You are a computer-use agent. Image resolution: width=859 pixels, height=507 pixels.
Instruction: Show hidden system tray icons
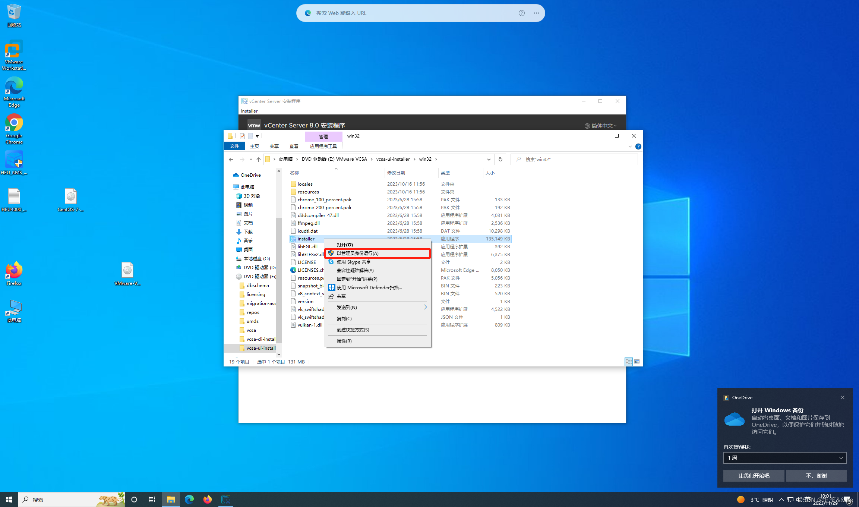coord(781,500)
